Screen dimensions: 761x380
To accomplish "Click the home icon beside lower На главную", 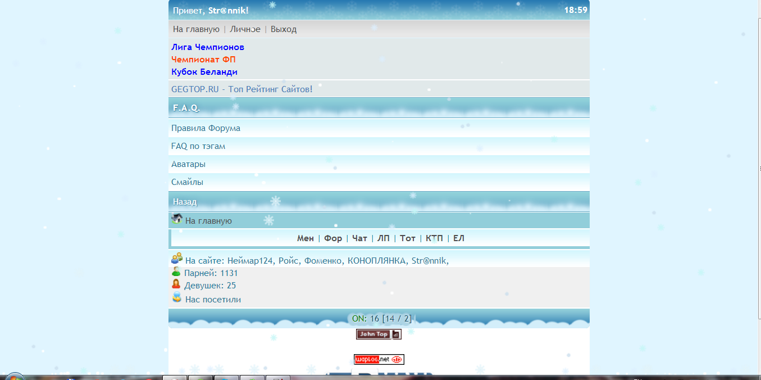I will pyautogui.click(x=177, y=219).
